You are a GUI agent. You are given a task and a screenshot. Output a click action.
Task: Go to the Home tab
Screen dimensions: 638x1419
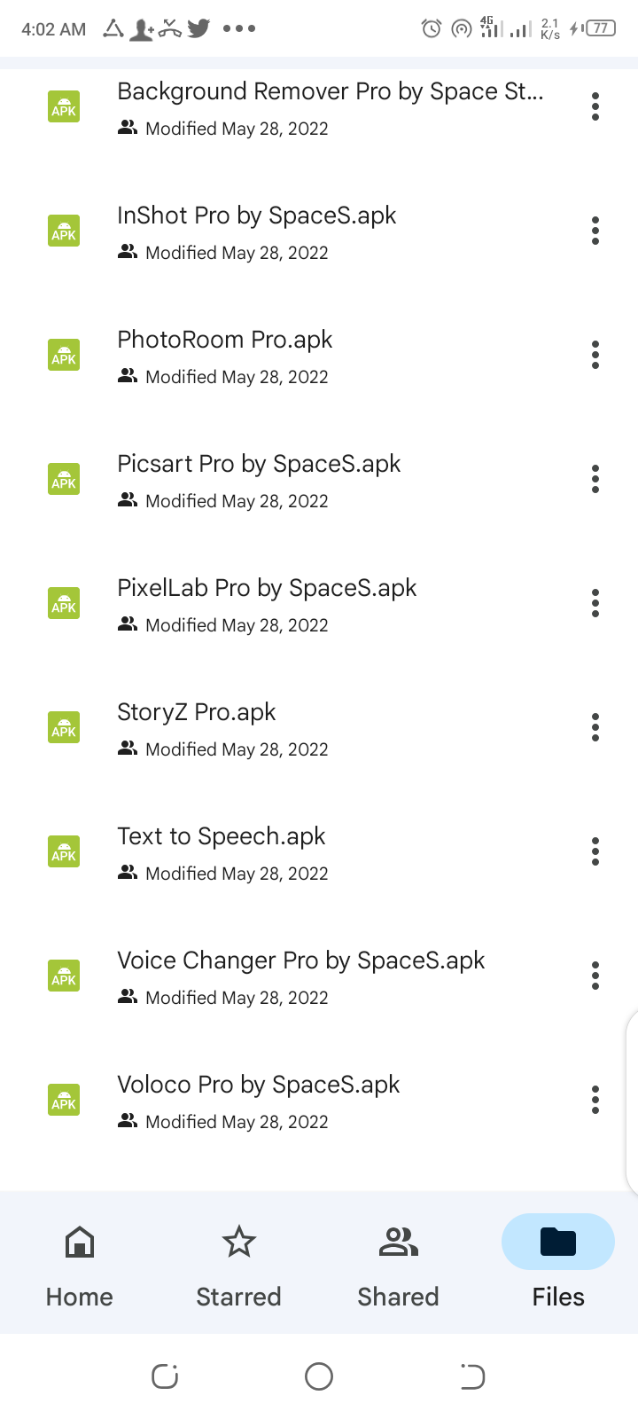(80, 1261)
